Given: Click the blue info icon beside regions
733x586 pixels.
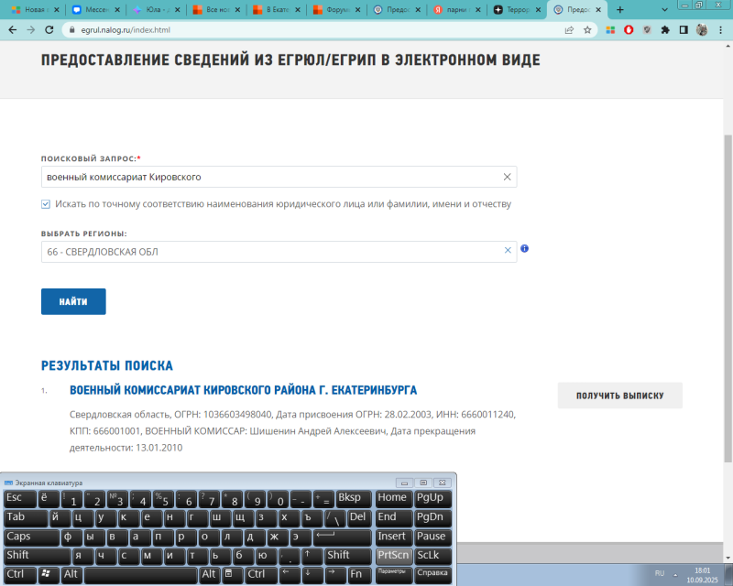Looking at the screenshot, I should point(525,249).
